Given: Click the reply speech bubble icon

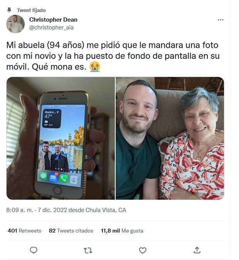Looking at the screenshot, I should [x=34, y=250].
